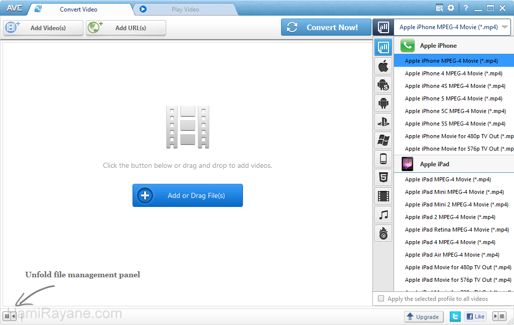Select Apple iPhone 5S MPEG-4 Movie
The width and height of the screenshot is (514, 325).
[454, 124]
